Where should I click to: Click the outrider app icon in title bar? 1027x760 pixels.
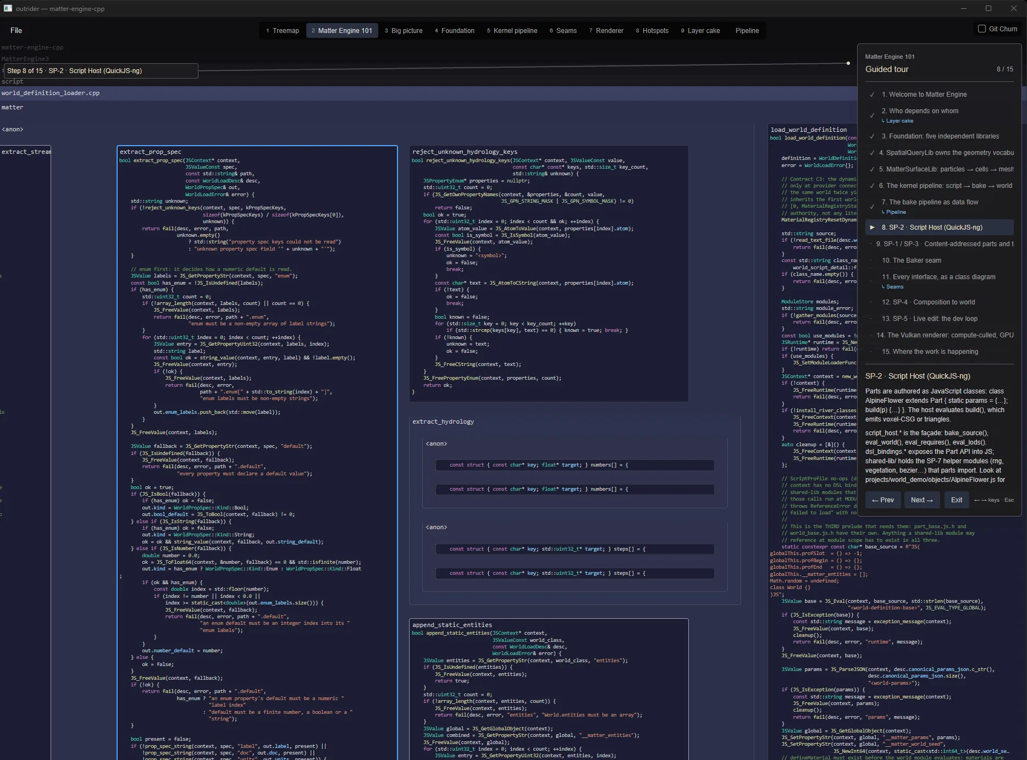(x=8, y=8)
